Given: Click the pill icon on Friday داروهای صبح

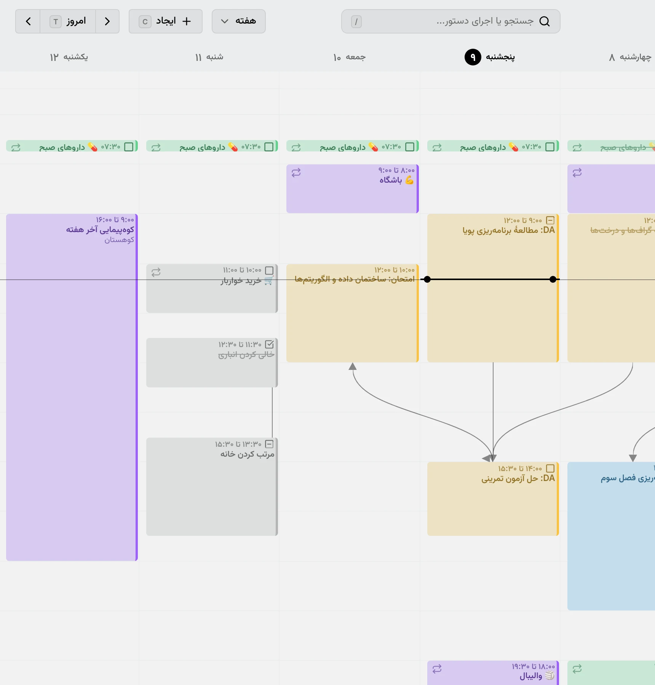Looking at the screenshot, I should click(x=373, y=147).
